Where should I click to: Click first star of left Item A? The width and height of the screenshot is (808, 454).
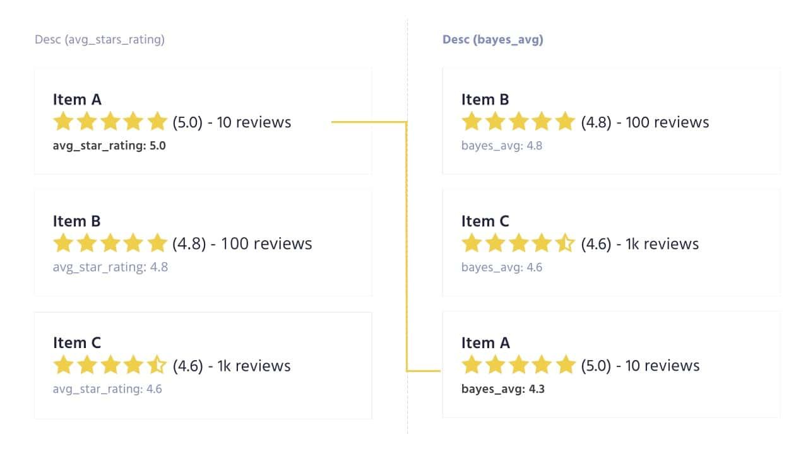tap(63, 121)
